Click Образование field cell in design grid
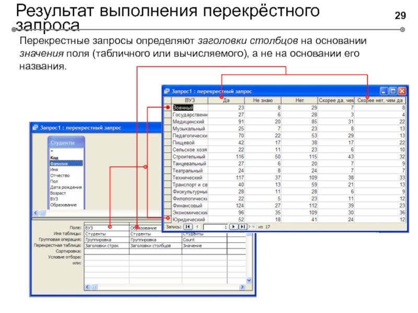This screenshot has width=418, height=313. (146, 228)
